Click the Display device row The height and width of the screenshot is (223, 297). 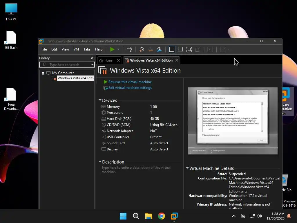pyautogui.click(x=141, y=149)
